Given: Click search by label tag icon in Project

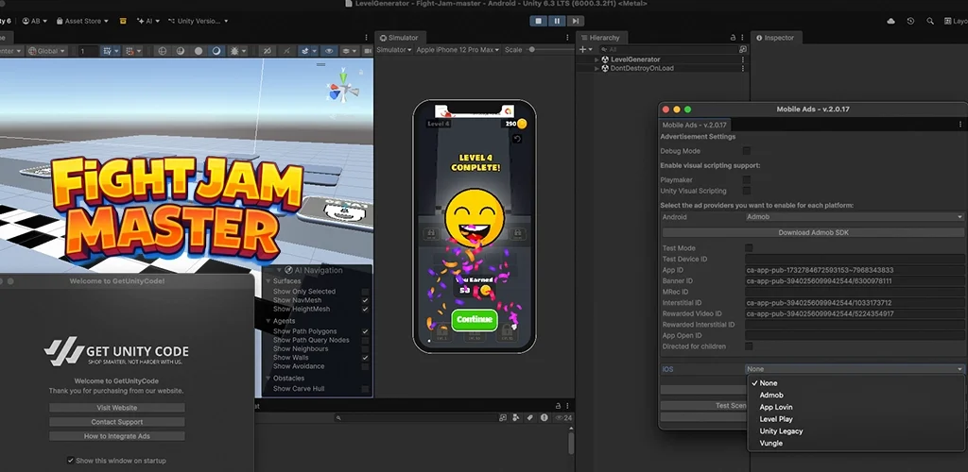Looking at the screenshot, I should [530, 418].
